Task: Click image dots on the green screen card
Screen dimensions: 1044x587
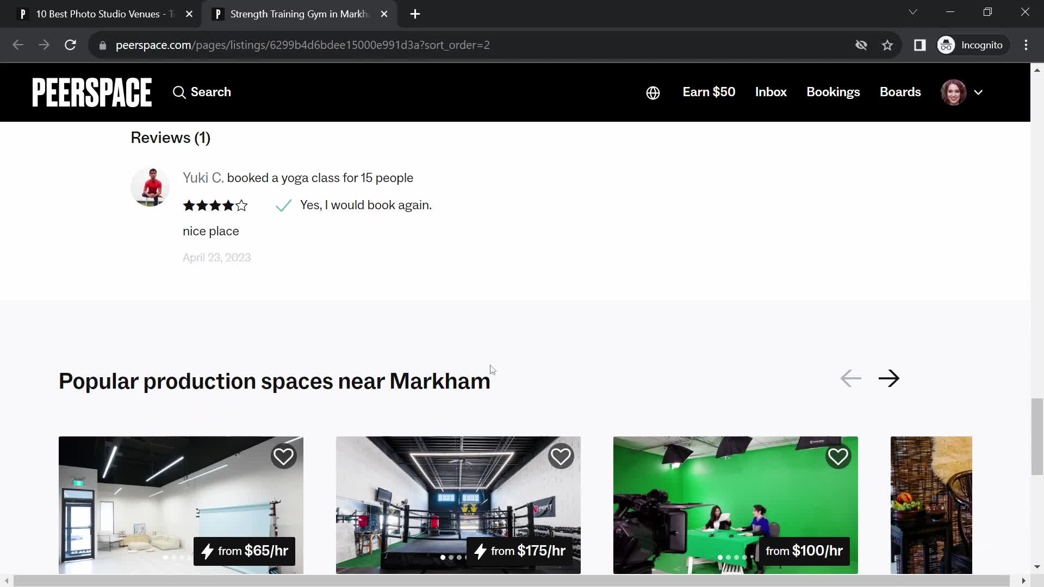Action: (x=735, y=557)
